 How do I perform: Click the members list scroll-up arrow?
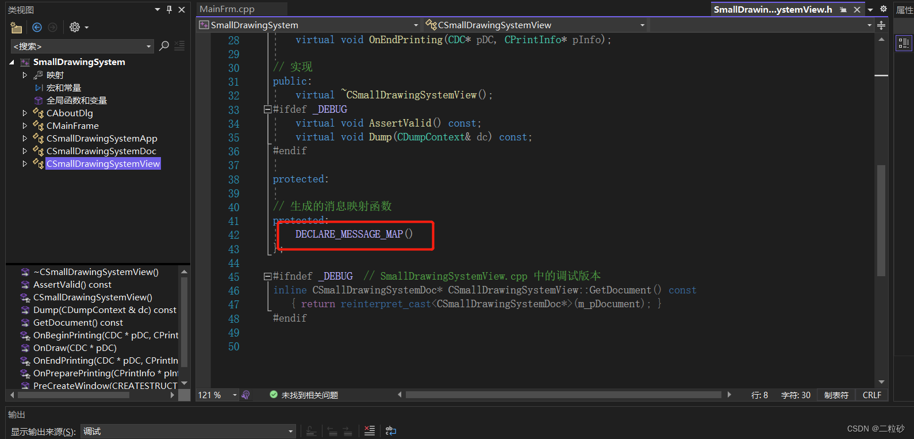coord(184,272)
